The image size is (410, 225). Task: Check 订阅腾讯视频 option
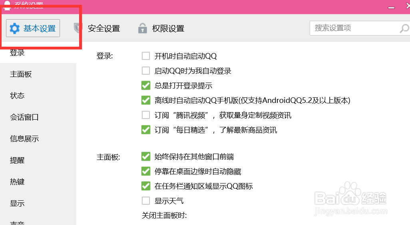(145, 115)
